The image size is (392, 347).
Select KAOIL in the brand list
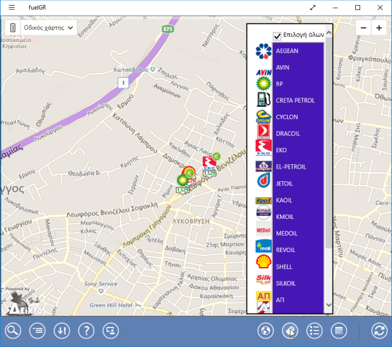tap(298, 200)
